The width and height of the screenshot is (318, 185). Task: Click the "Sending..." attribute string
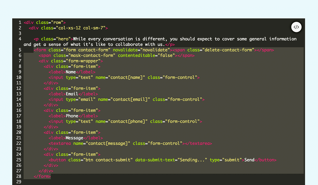[193, 160]
